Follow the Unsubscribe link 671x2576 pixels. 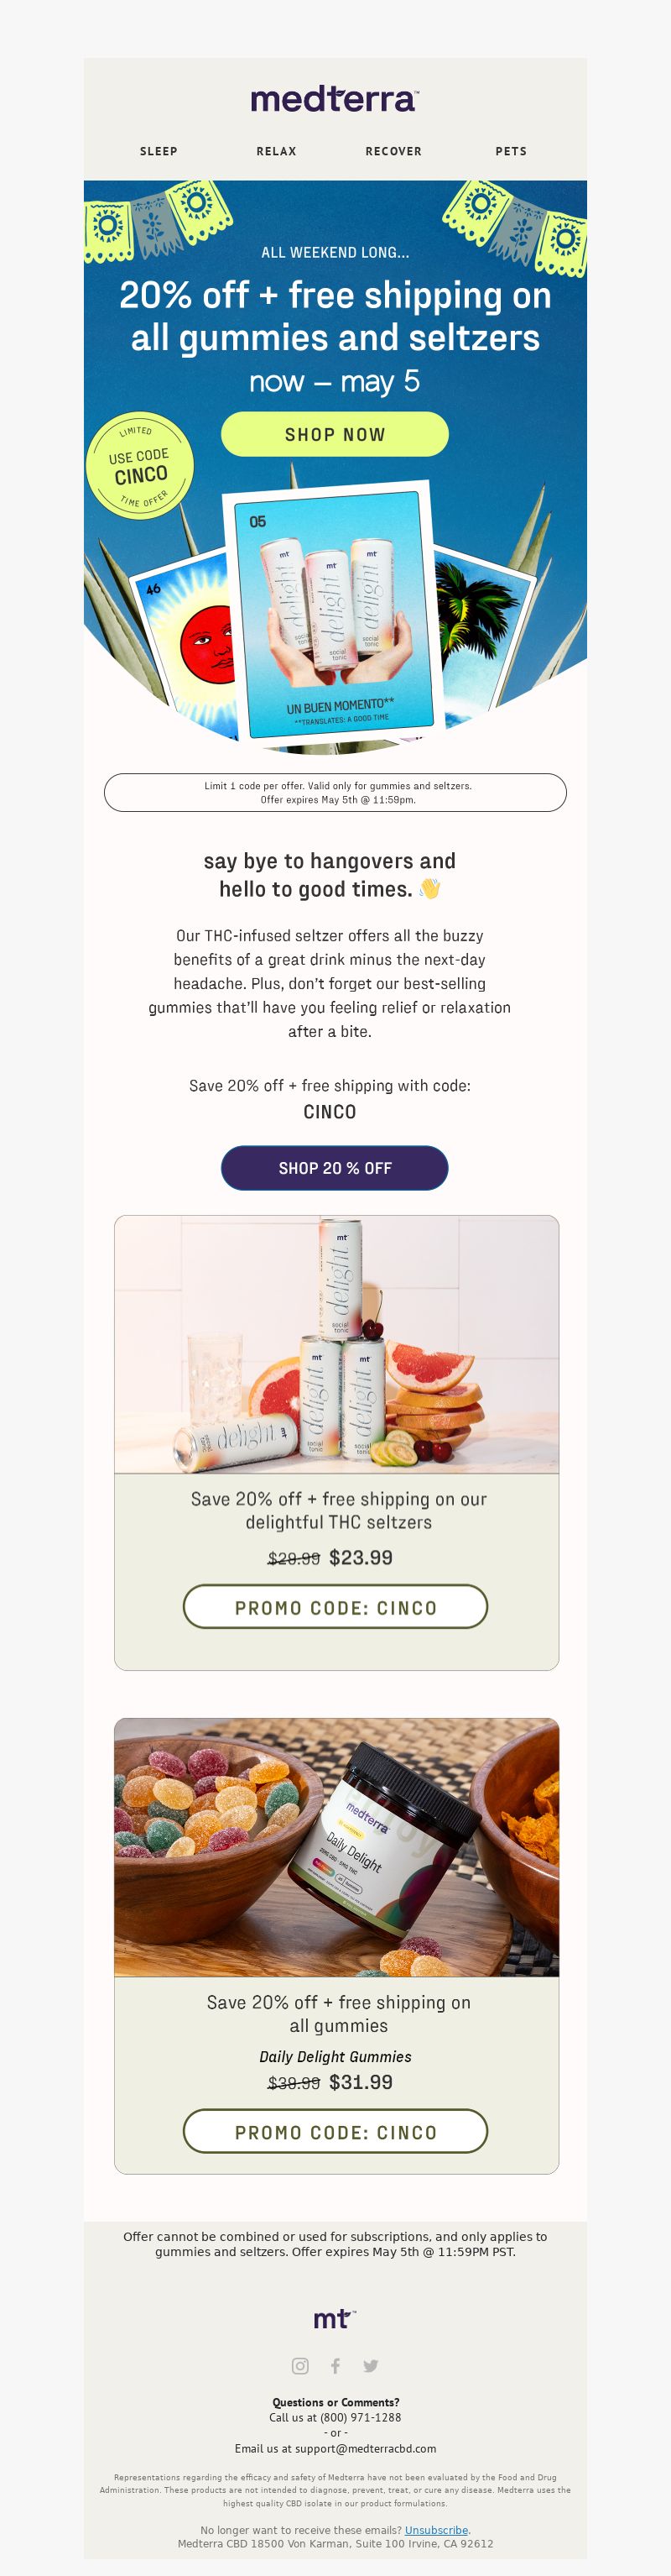point(436,2529)
